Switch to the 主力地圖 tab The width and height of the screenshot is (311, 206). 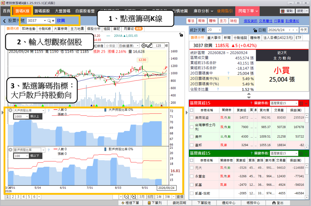tap(77, 29)
